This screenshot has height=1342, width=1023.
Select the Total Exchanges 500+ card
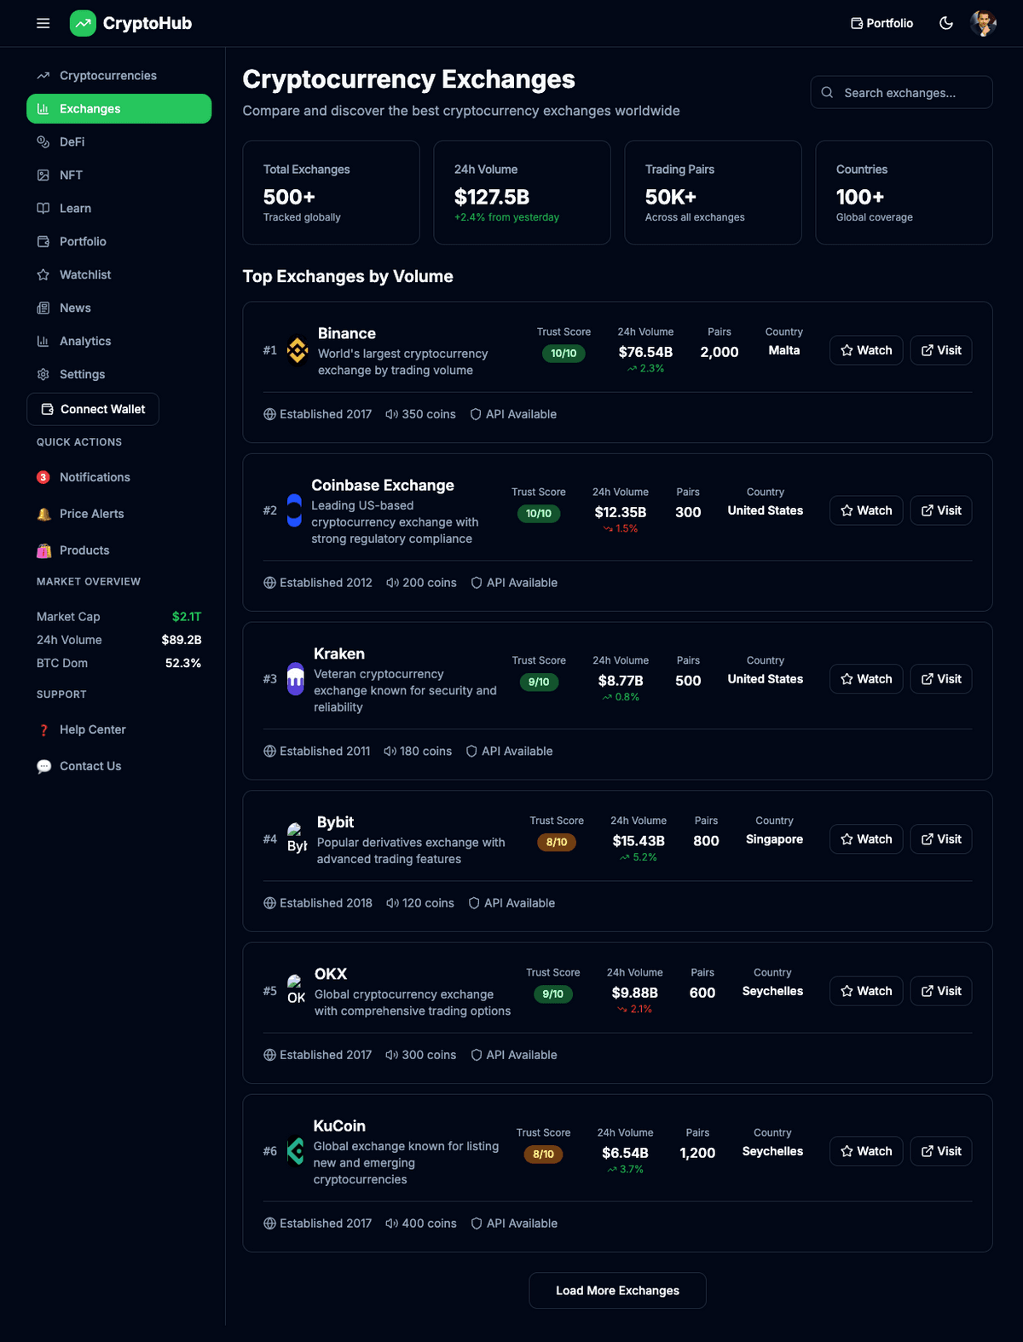point(331,193)
